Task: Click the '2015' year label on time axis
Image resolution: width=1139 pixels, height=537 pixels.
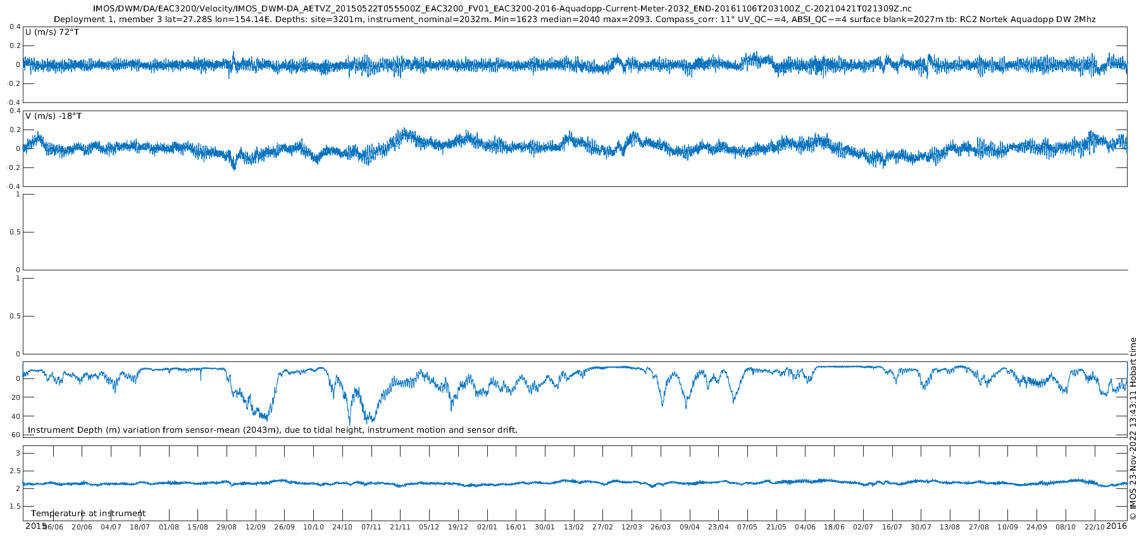Action: (x=36, y=526)
